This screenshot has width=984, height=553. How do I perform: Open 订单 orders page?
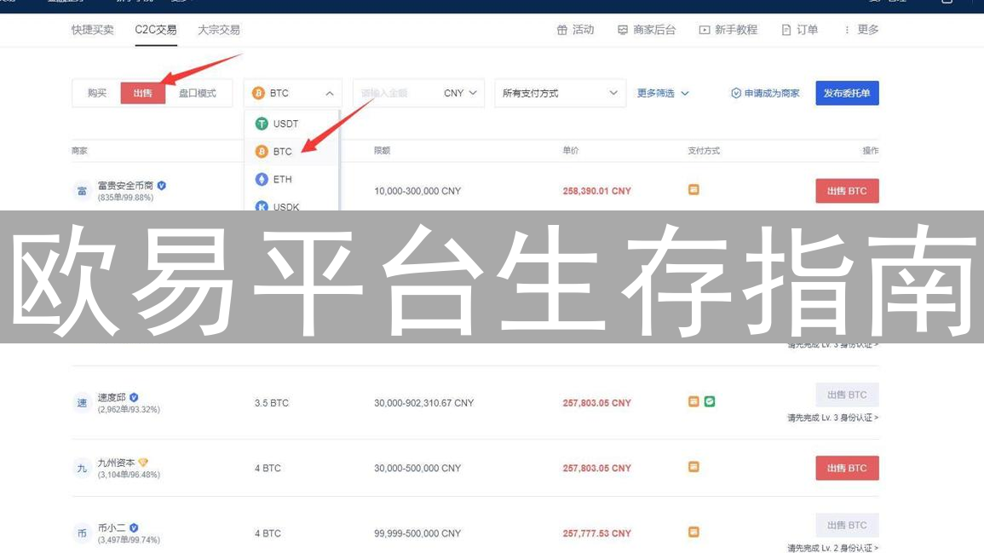point(799,30)
